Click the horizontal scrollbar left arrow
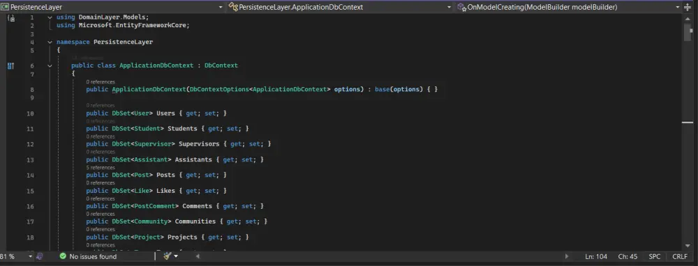 [x=198, y=256]
